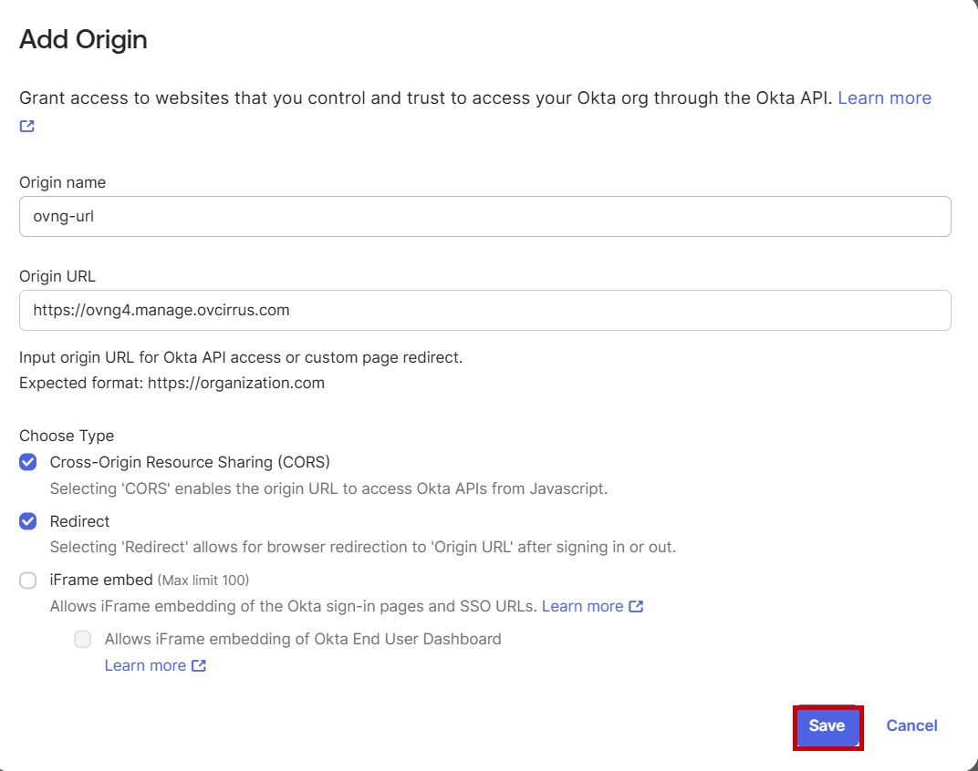The width and height of the screenshot is (978, 771).
Task: Click inside the Origin URL field
Action: tap(456, 311)
